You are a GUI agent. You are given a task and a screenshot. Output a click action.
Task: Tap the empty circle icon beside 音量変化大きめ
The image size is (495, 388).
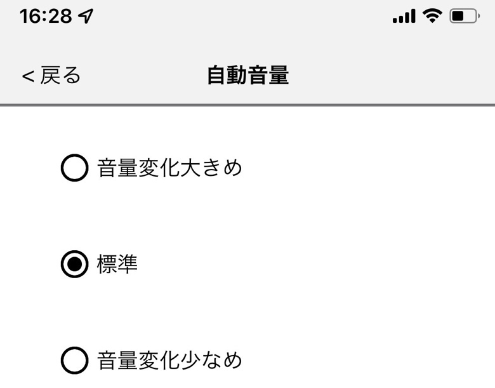pyautogui.click(x=74, y=169)
